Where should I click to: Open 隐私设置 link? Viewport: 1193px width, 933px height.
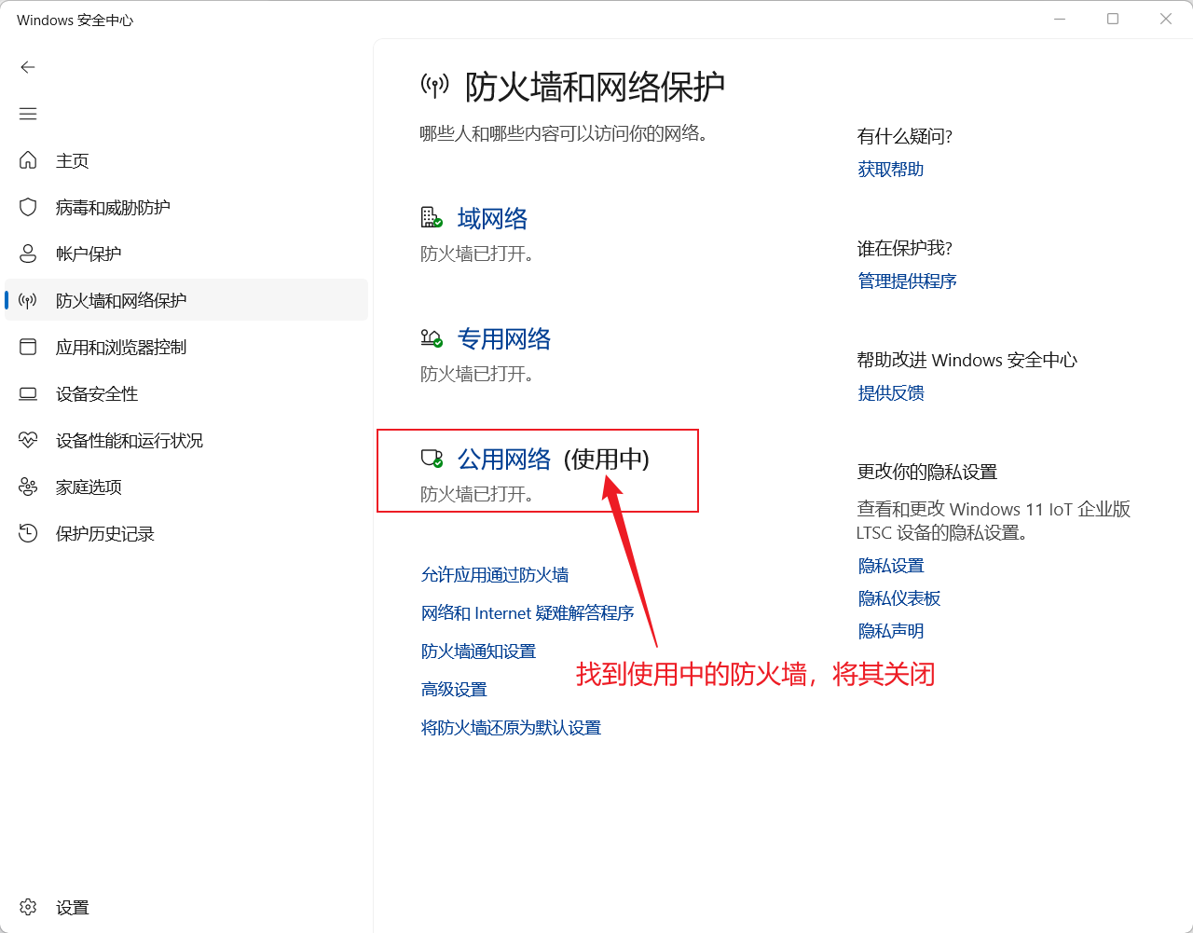(x=891, y=566)
